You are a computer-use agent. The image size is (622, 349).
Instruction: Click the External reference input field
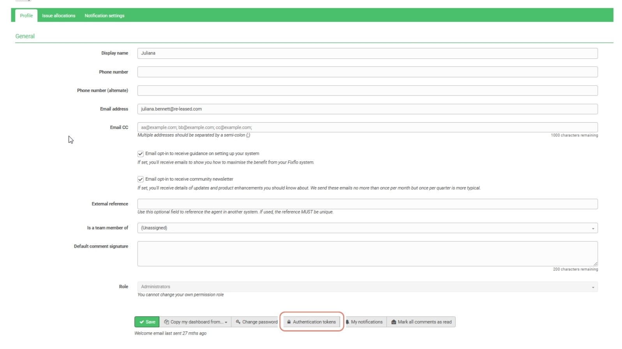tap(367, 204)
